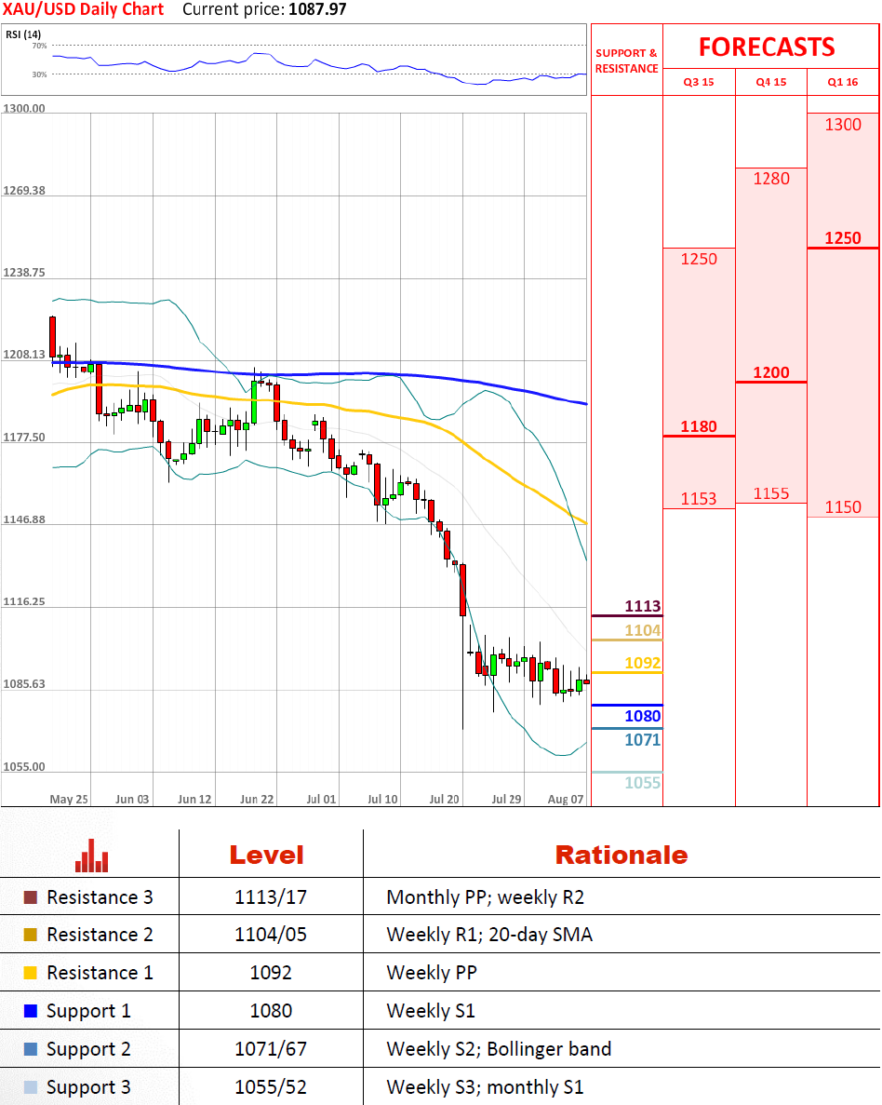Select the Resistance 3 row label
Viewport: 882px width, 1105px height.
click(100, 897)
